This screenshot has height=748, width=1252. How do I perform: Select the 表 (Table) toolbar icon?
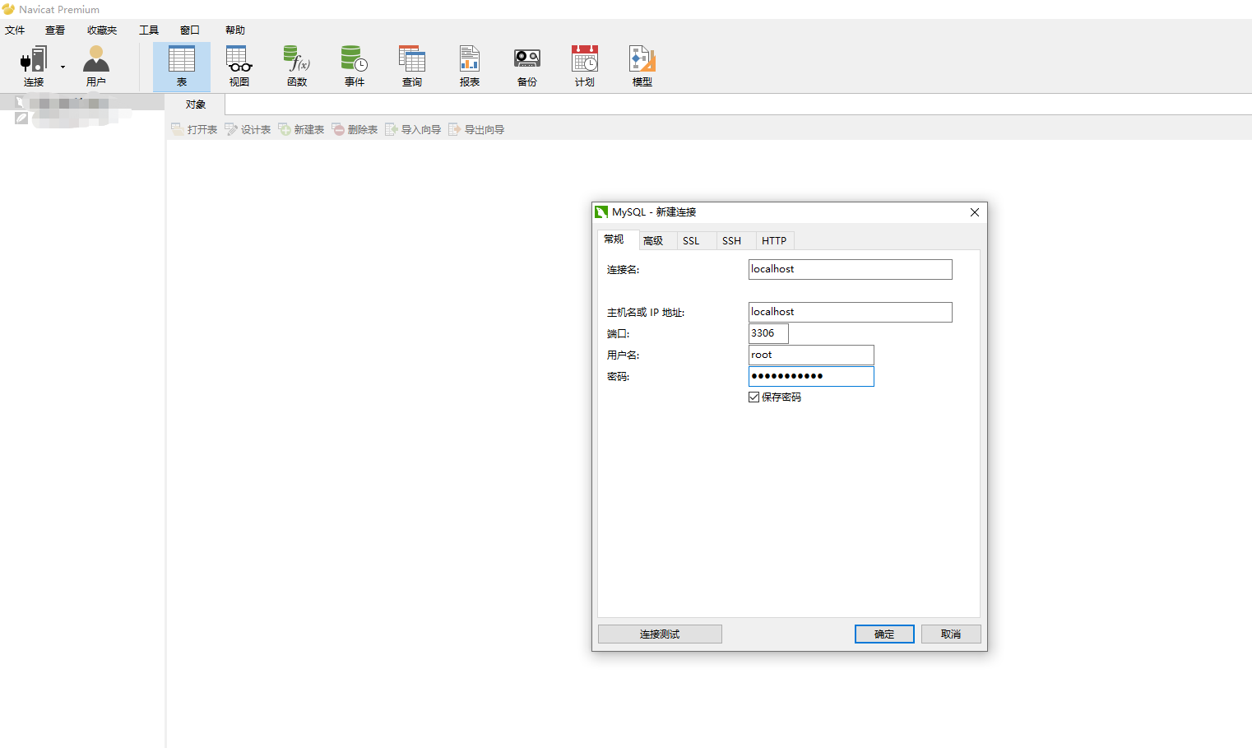[182, 66]
